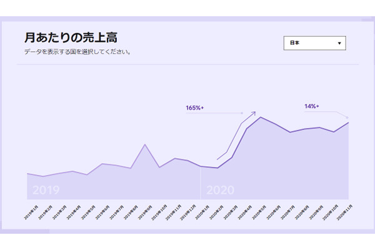Click the 165%+ growth annotation label
This screenshot has height=250, width=375.
tap(194, 108)
